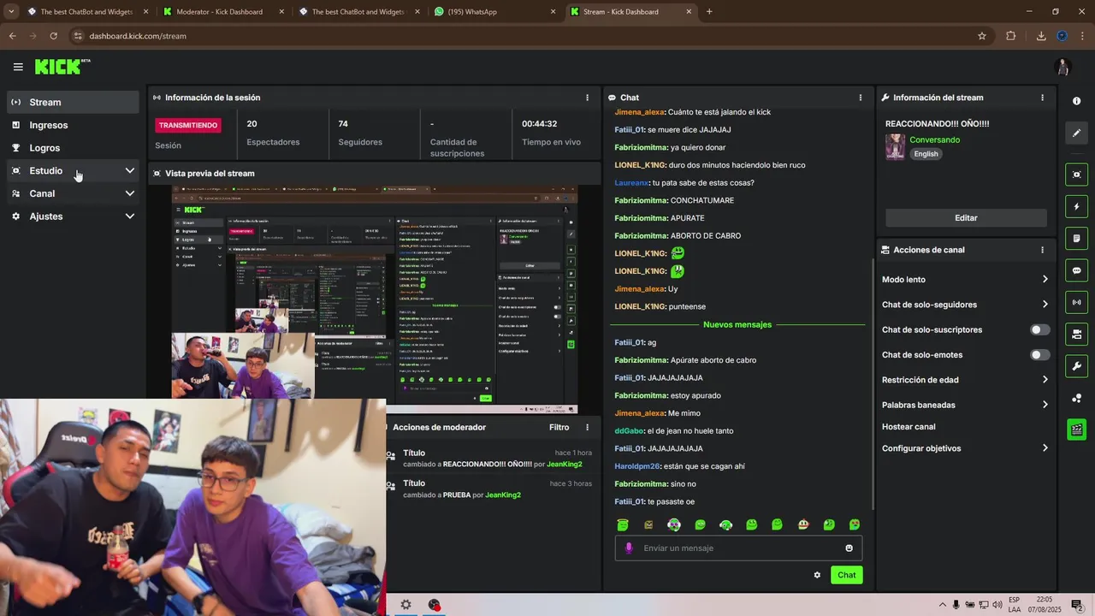
Task: Open Haroldpm26 username in chat
Action: pyautogui.click(x=637, y=466)
